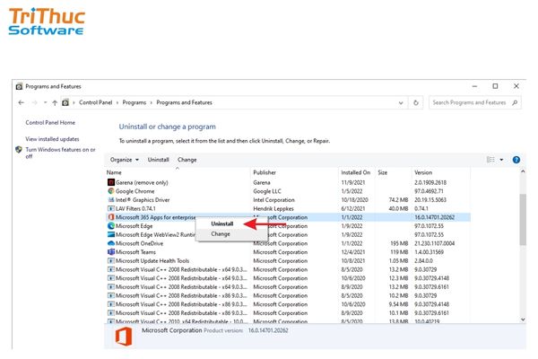This screenshot has height=359, width=538.
Task: Expand the view options dropdown arrow
Action: (501, 160)
